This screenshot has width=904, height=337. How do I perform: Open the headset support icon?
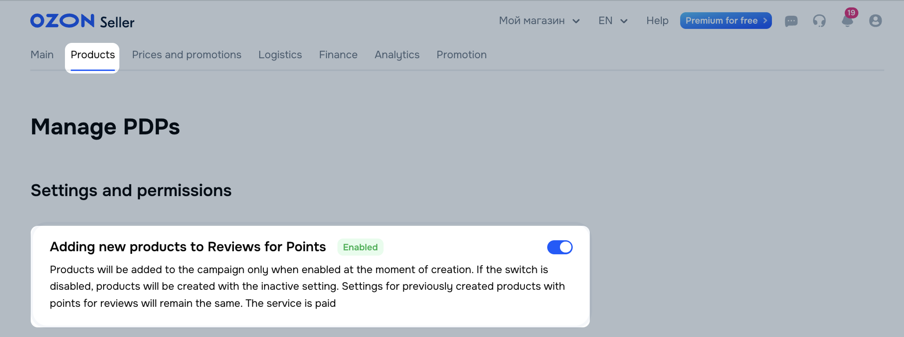pyautogui.click(x=819, y=21)
